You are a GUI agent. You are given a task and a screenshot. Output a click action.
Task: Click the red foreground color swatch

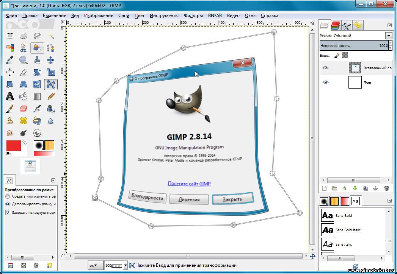[x=13, y=146]
